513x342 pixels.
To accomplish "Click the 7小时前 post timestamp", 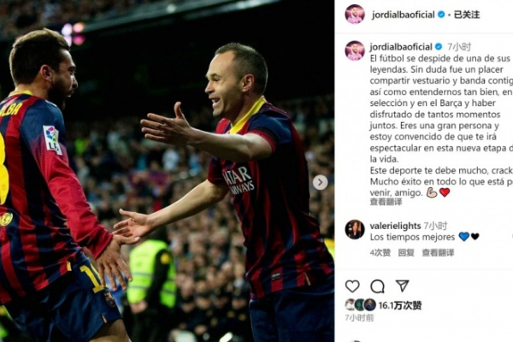I will click(360, 317).
